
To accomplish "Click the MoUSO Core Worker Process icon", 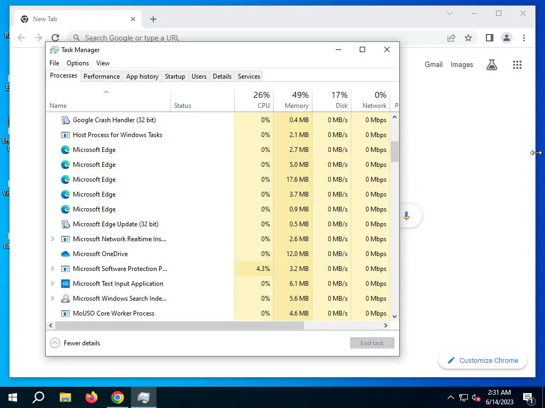I will pos(65,313).
